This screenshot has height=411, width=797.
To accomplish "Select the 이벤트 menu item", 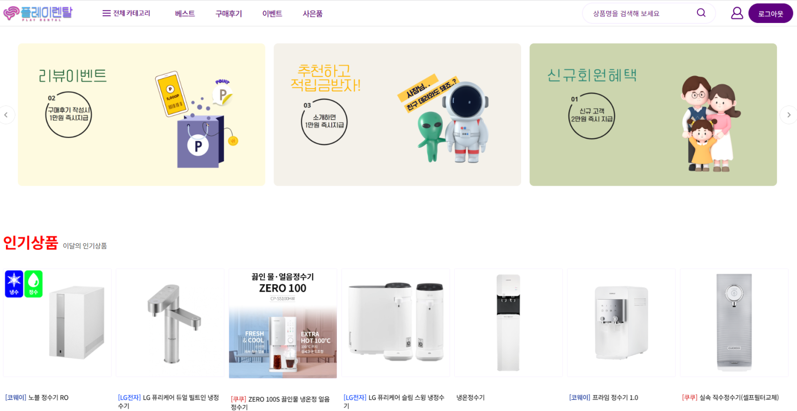I will (x=272, y=13).
